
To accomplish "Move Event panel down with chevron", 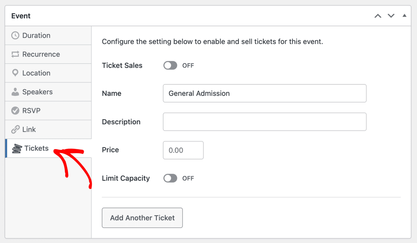I will click(x=391, y=16).
